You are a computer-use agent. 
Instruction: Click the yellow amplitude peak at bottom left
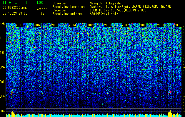click(13, 113)
